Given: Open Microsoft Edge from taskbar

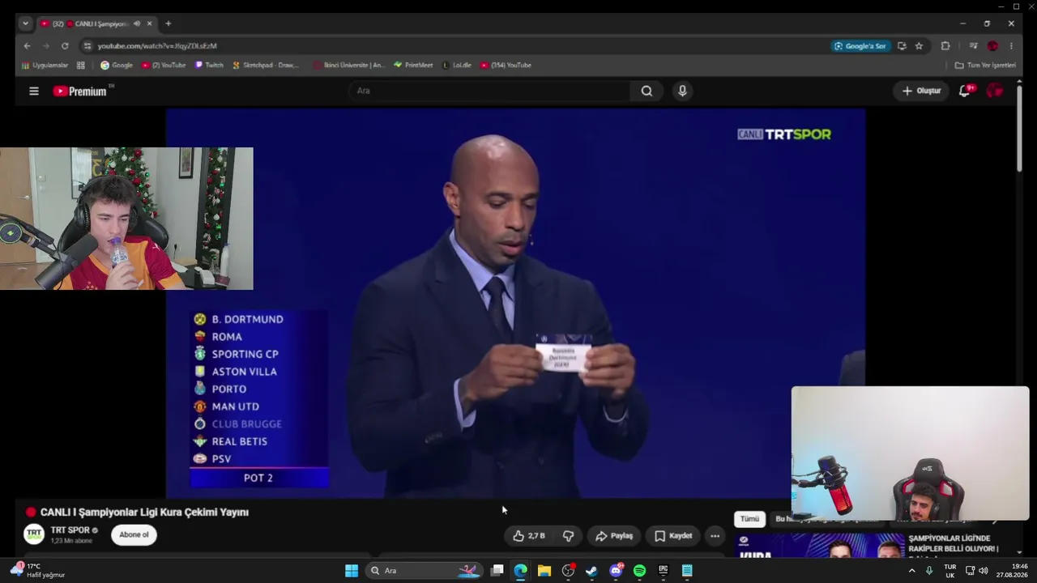Looking at the screenshot, I should click(x=520, y=571).
